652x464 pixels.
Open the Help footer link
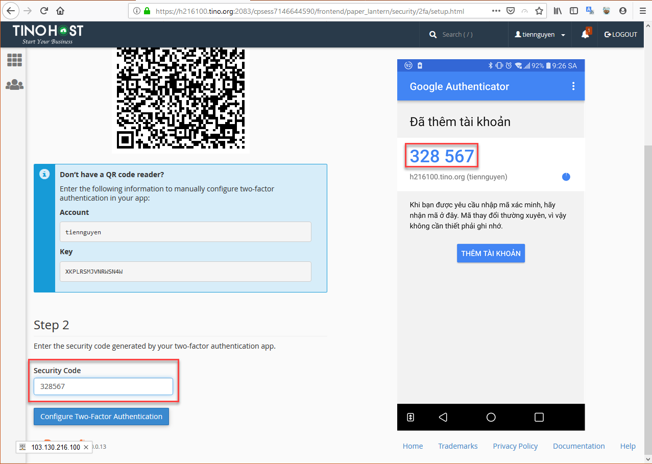pos(628,446)
